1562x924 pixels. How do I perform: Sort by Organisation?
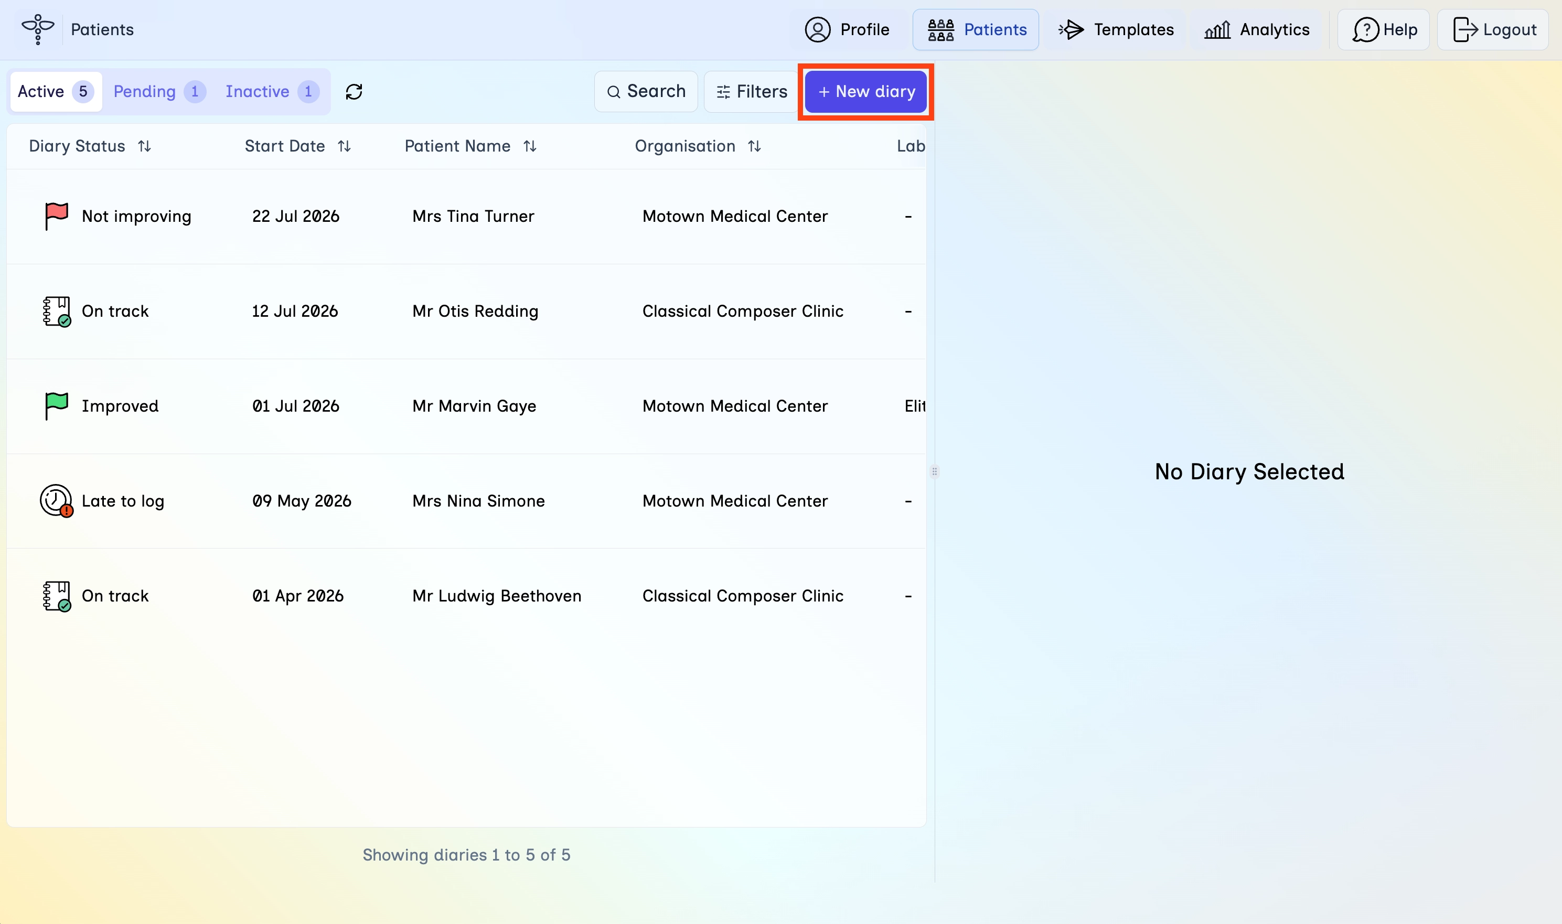tap(754, 146)
